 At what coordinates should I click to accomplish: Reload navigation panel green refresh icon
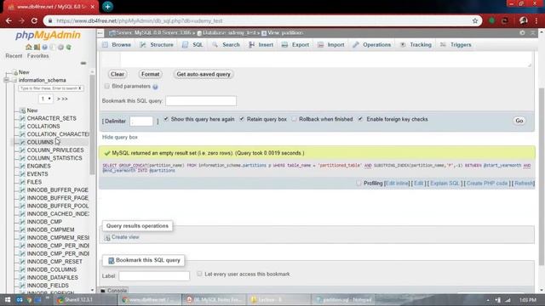coord(69,47)
